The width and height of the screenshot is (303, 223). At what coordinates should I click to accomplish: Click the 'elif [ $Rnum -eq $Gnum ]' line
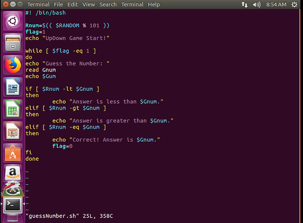[x=66, y=127]
